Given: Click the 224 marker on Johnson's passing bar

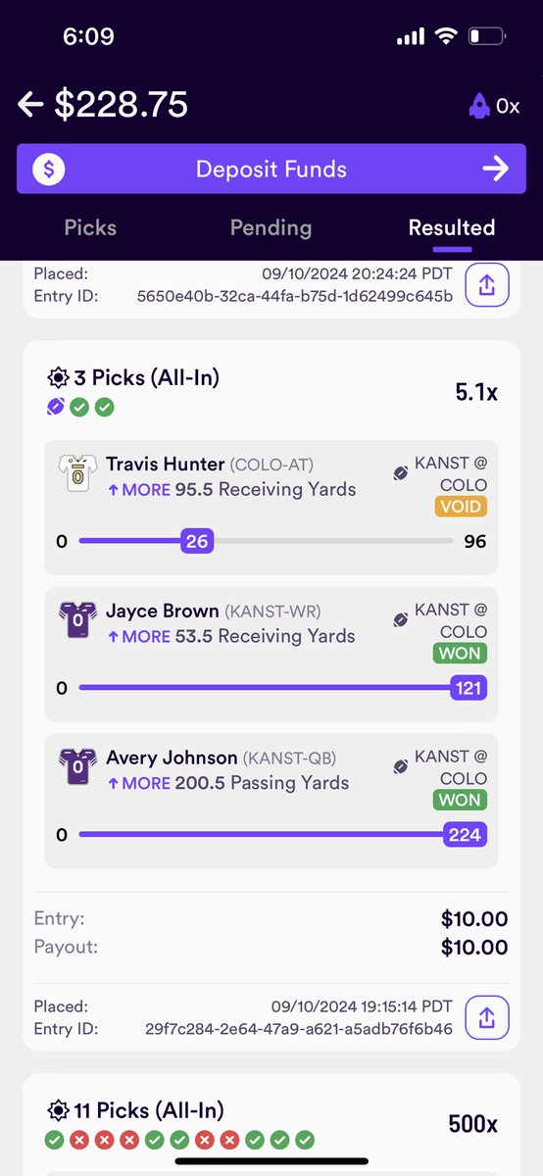Looking at the screenshot, I should click(465, 835).
